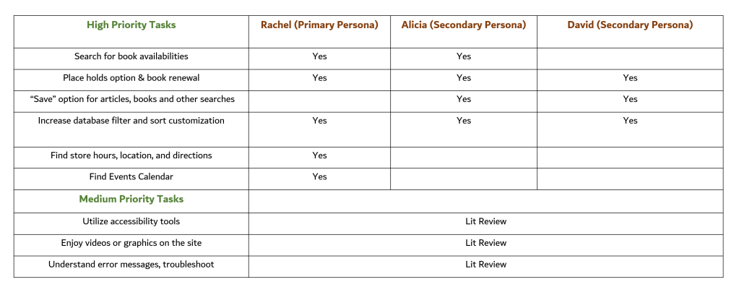The image size is (739, 295).
Task: Click the "Medium Priority Tasks" heading
Action: coord(131,200)
